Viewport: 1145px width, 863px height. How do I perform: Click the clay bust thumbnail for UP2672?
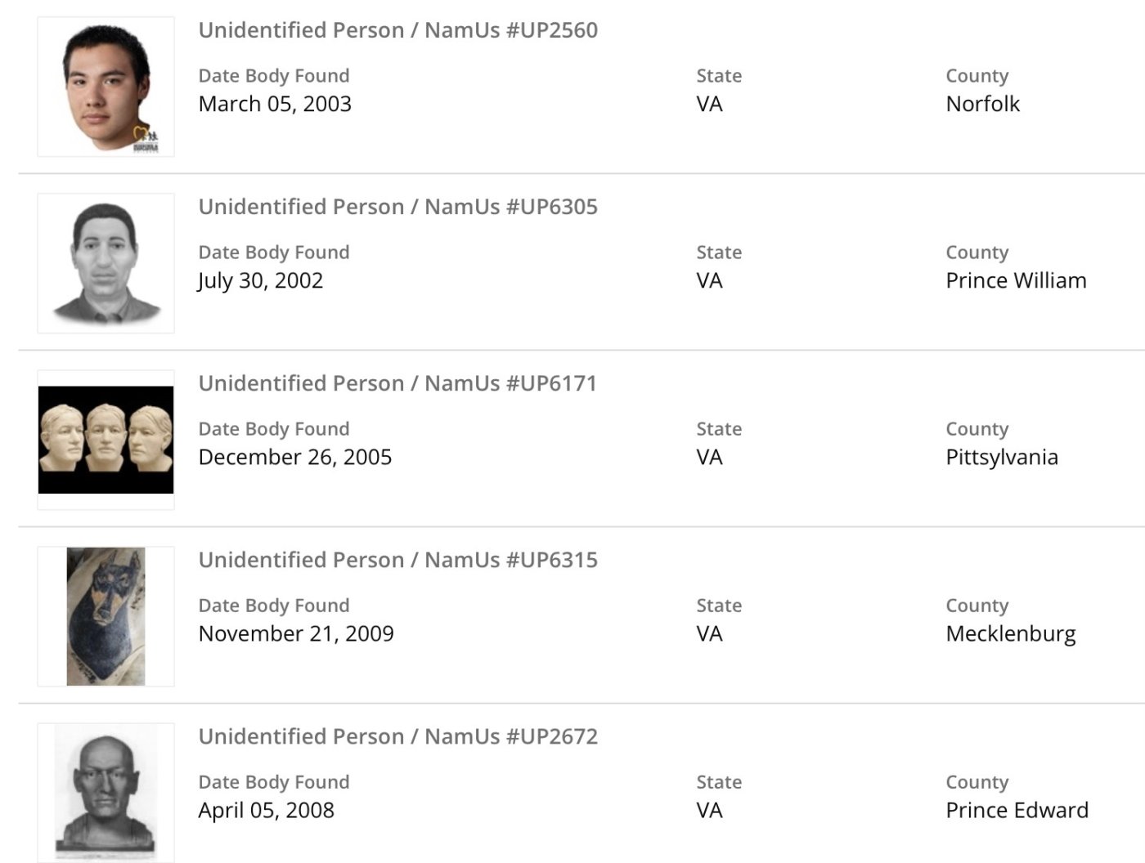(x=106, y=791)
